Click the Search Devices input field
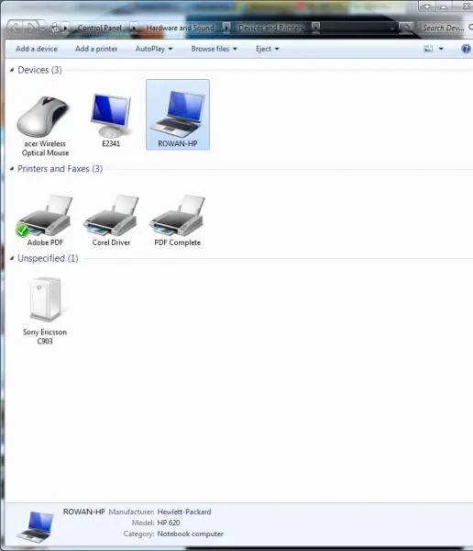Screen dimensions: 473x551 [x=446, y=28]
